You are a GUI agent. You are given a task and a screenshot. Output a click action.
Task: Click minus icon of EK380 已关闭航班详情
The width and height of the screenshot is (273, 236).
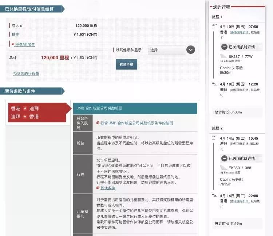[x=224, y=158]
